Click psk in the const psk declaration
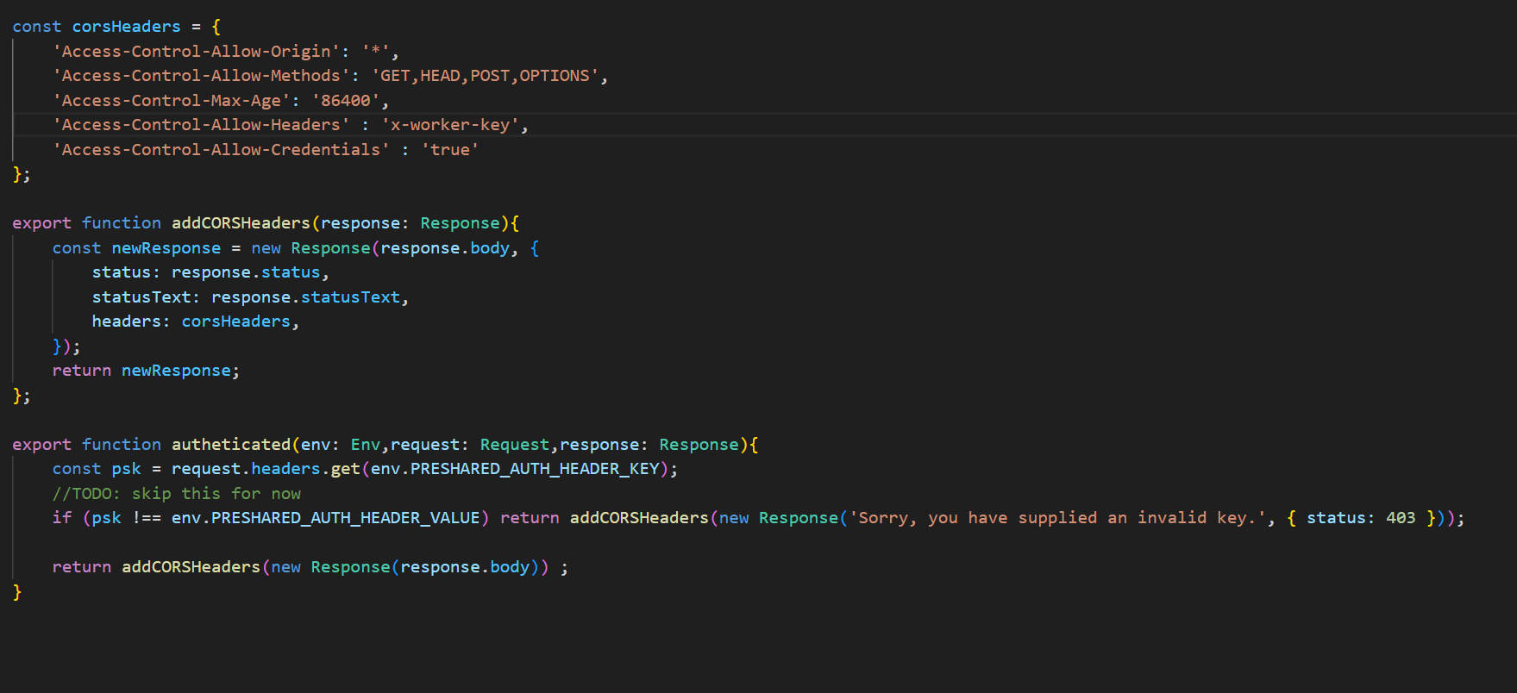Viewport: 1517px width, 693px height. (x=127, y=469)
